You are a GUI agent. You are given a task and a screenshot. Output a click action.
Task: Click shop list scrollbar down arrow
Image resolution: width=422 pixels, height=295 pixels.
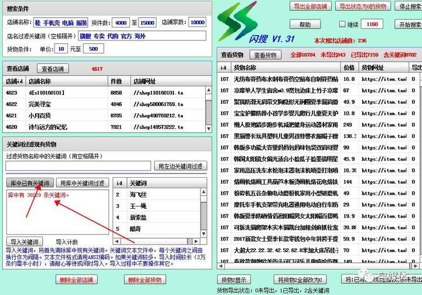[209, 128]
